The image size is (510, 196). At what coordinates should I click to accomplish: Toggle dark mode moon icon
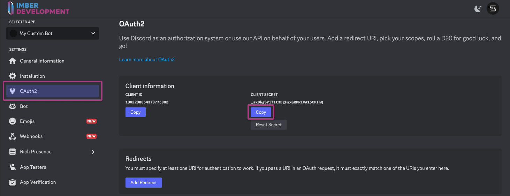click(478, 9)
